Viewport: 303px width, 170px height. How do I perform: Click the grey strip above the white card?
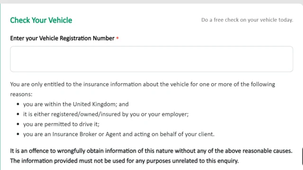click(x=151, y=1)
